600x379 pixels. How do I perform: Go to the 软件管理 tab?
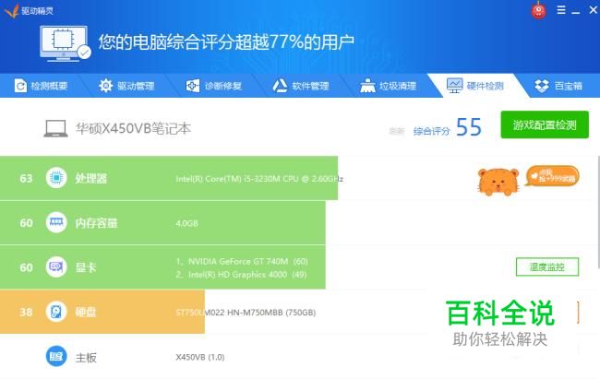point(301,86)
